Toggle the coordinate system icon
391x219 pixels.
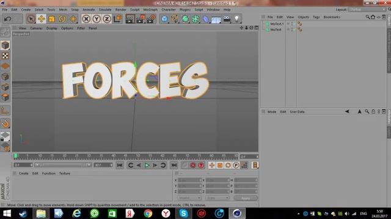click(x=118, y=19)
